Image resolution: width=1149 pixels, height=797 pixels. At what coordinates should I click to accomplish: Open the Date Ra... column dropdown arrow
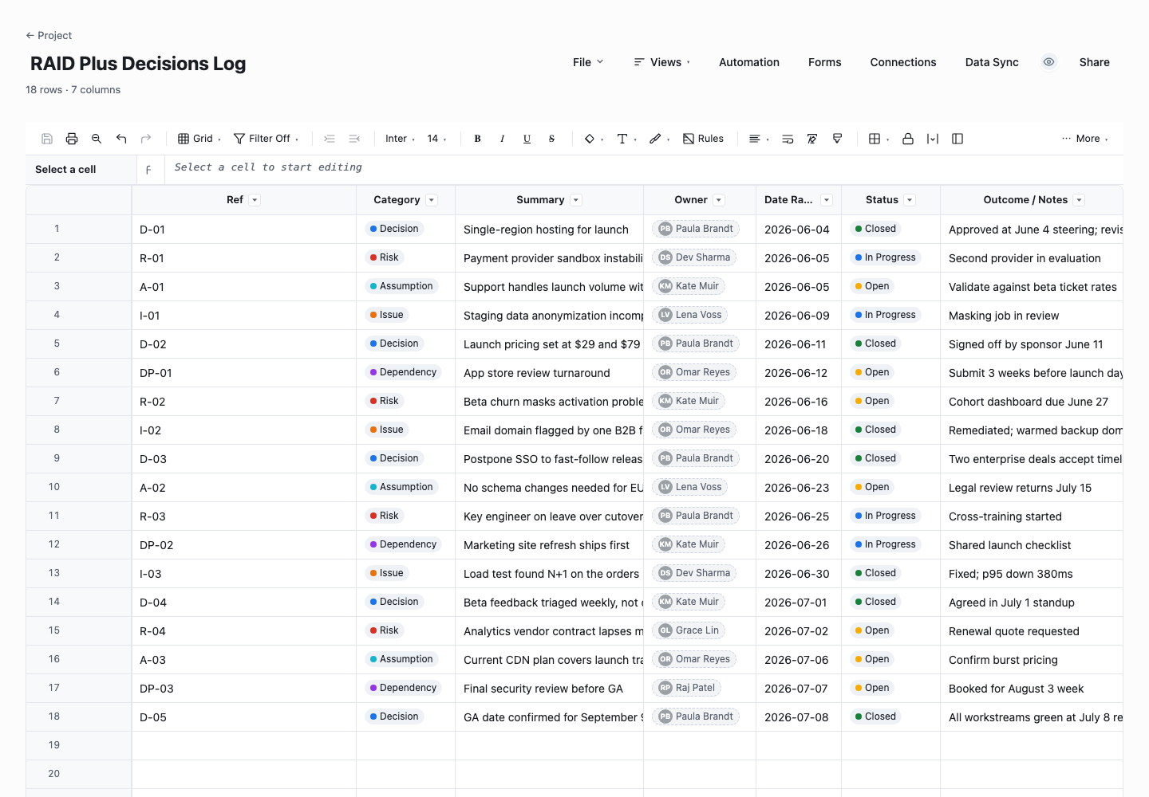[827, 200]
